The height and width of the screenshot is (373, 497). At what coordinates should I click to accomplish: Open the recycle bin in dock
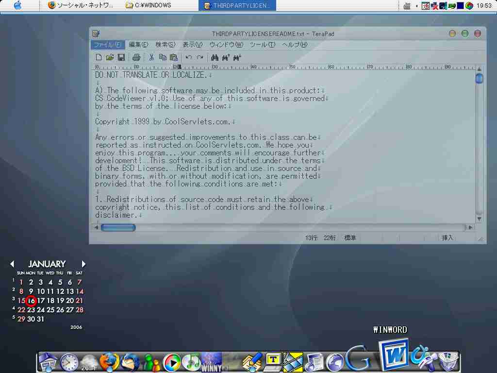(448, 362)
